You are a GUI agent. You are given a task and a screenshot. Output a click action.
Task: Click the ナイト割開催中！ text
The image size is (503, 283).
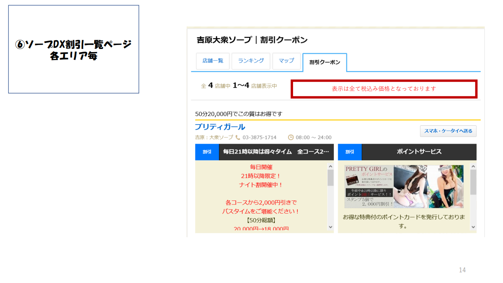(x=261, y=185)
